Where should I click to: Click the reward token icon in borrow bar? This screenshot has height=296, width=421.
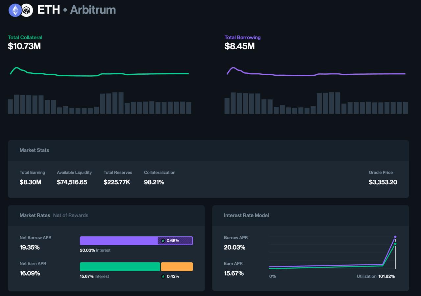(163, 241)
